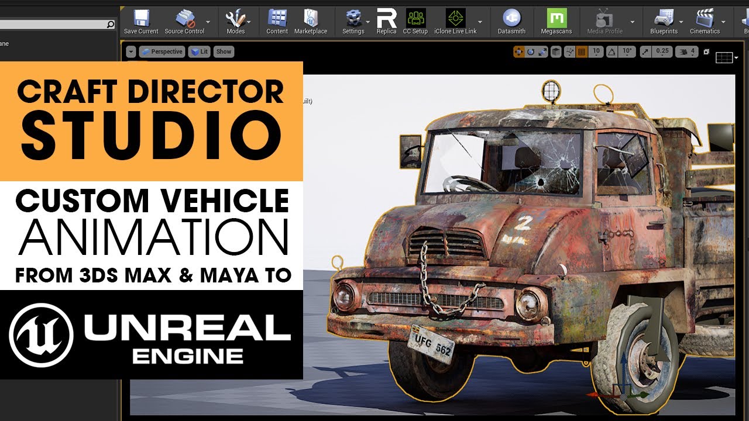Click the Blueprints toolbar icon
This screenshot has width=749, height=421.
point(664,18)
